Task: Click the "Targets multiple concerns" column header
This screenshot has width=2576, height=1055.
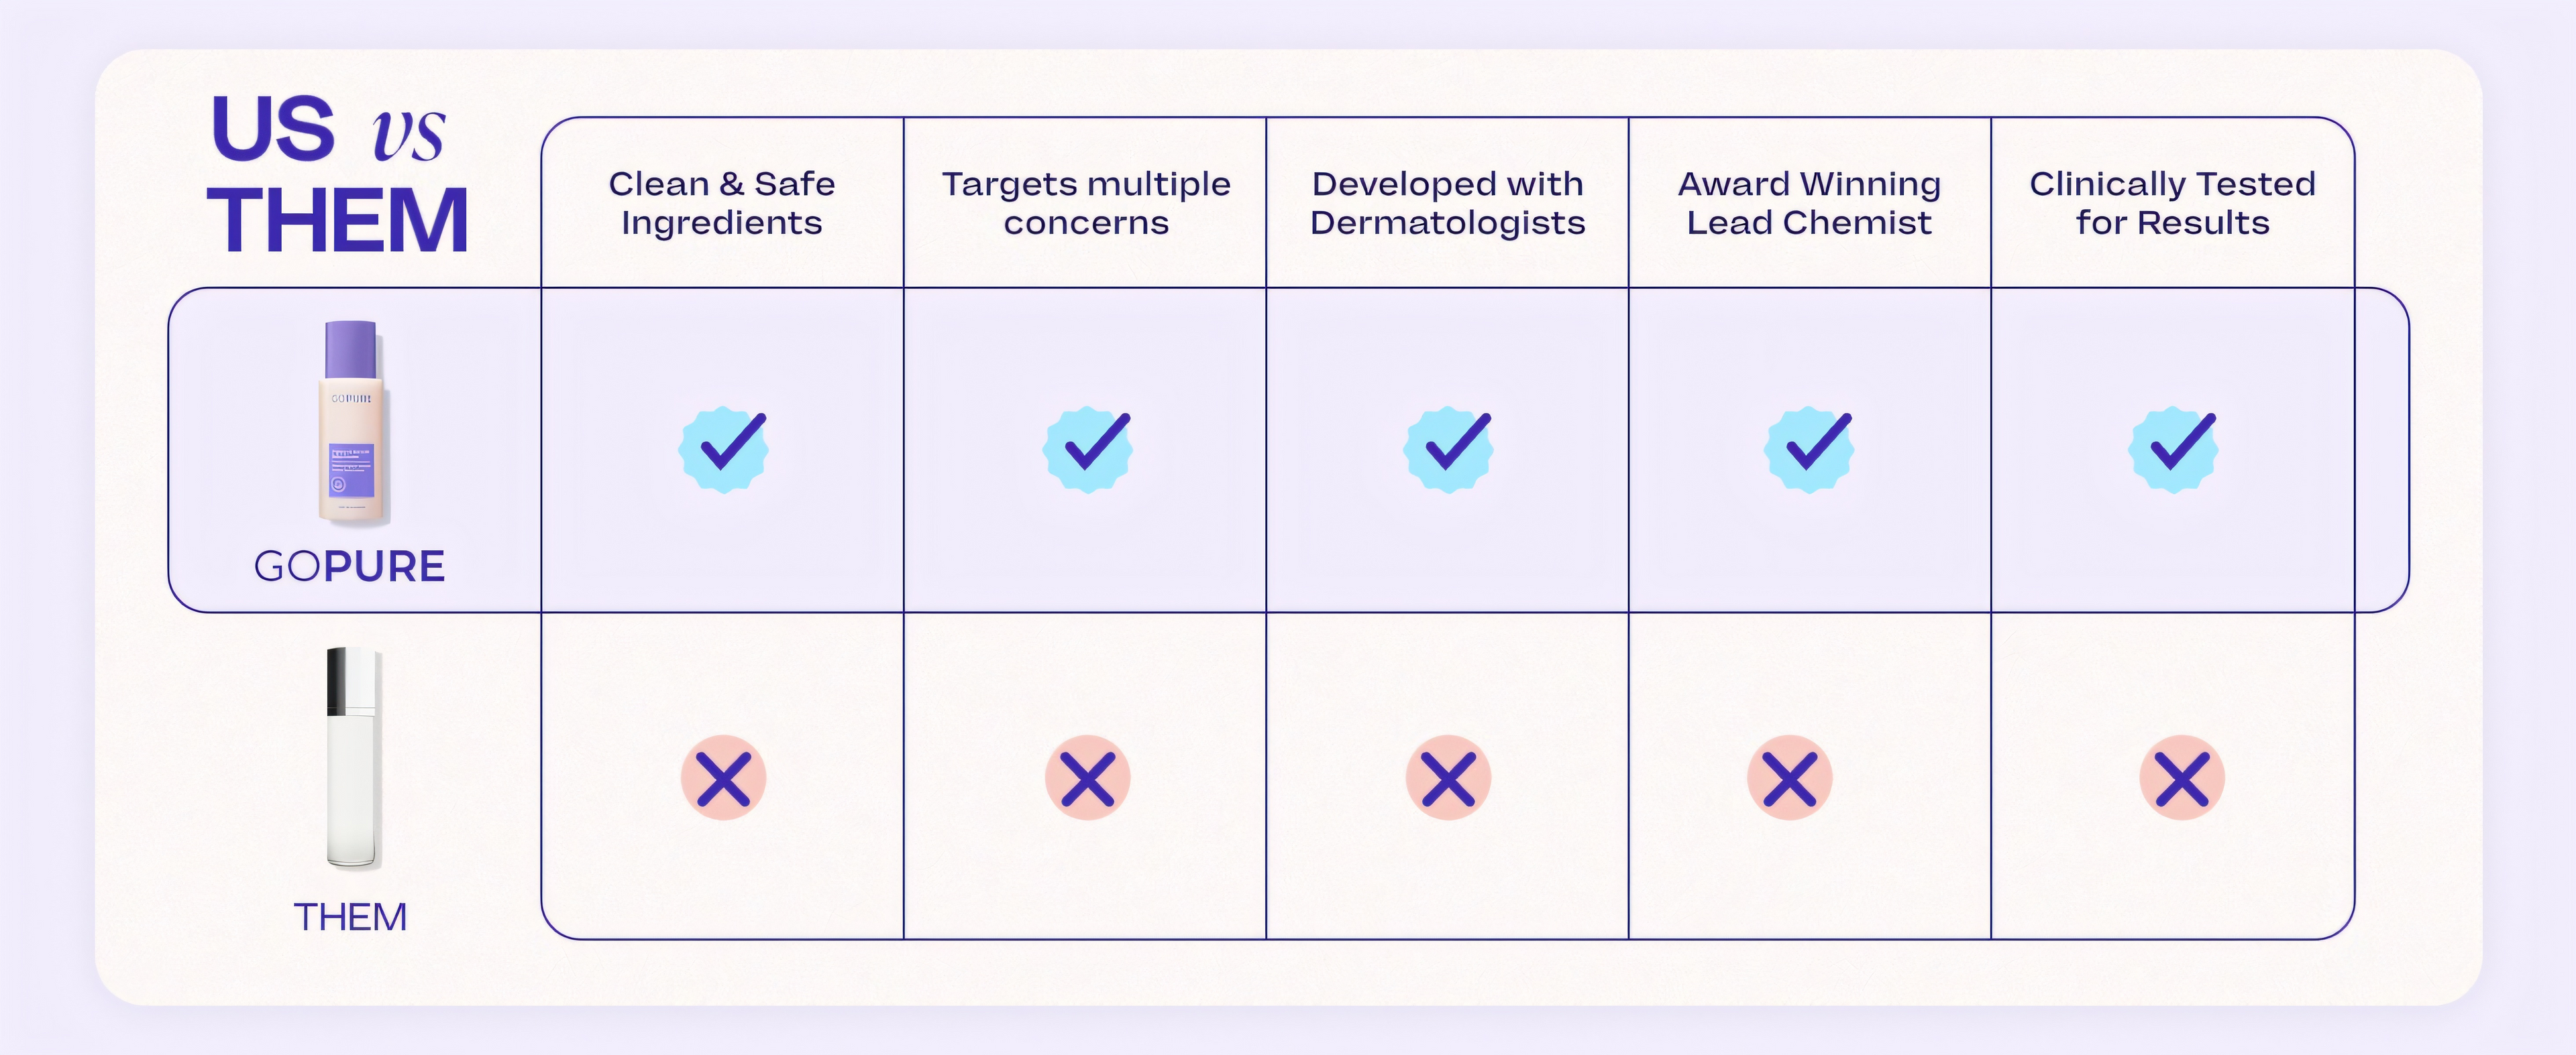Action: click(x=1086, y=203)
